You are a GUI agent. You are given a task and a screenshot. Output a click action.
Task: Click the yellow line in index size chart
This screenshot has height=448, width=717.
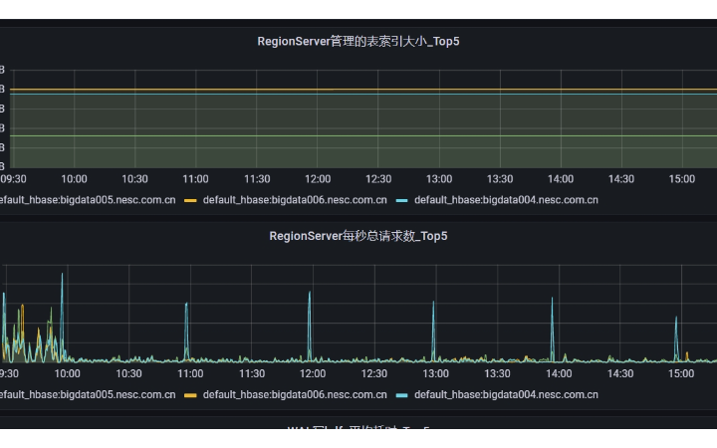tap(363, 90)
